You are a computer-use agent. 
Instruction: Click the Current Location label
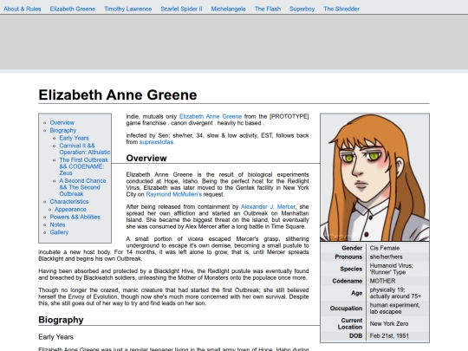pyautogui.click(x=350, y=323)
